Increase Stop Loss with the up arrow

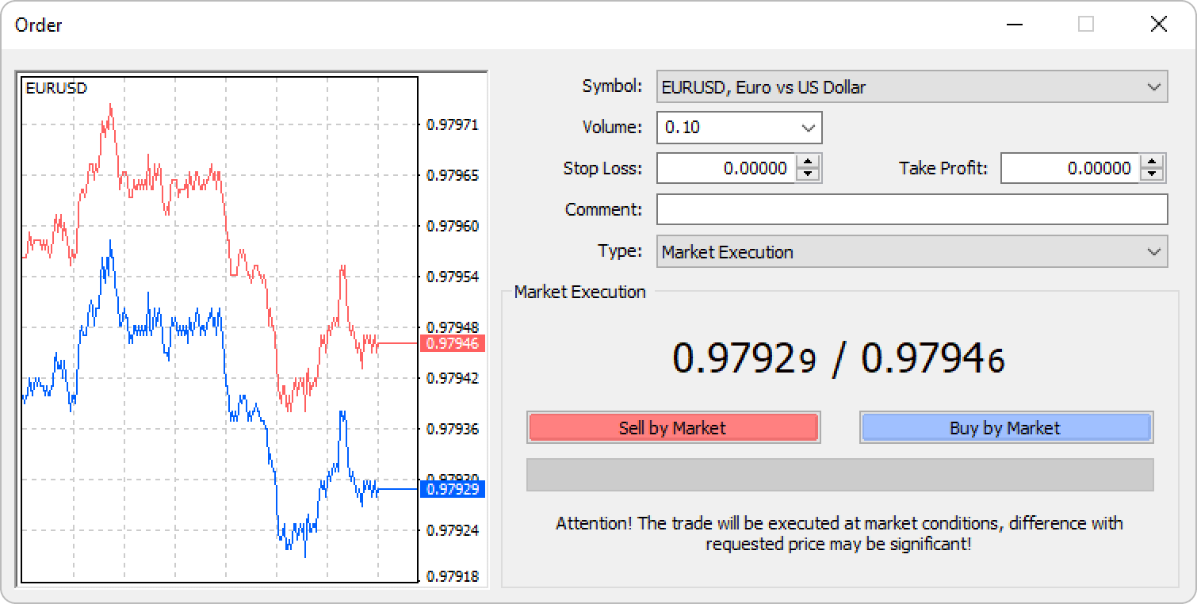point(808,162)
